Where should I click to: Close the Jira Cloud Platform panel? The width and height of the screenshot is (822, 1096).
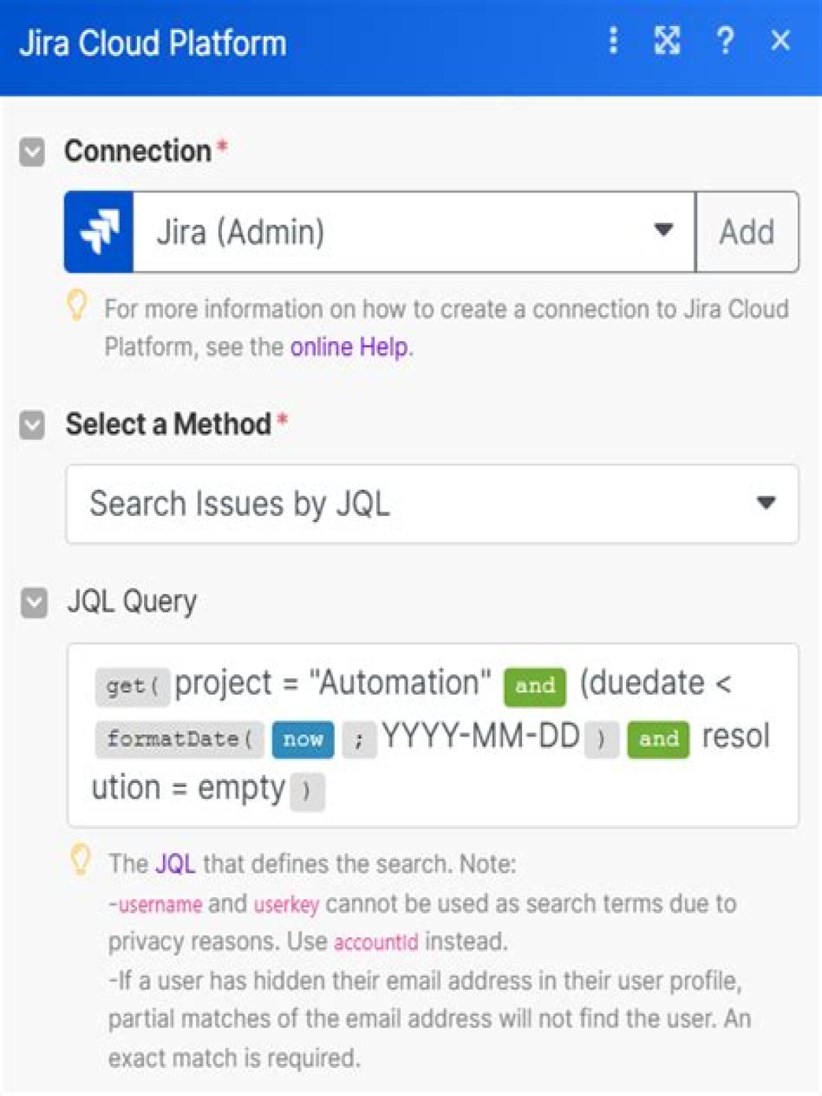[x=780, y=40]
